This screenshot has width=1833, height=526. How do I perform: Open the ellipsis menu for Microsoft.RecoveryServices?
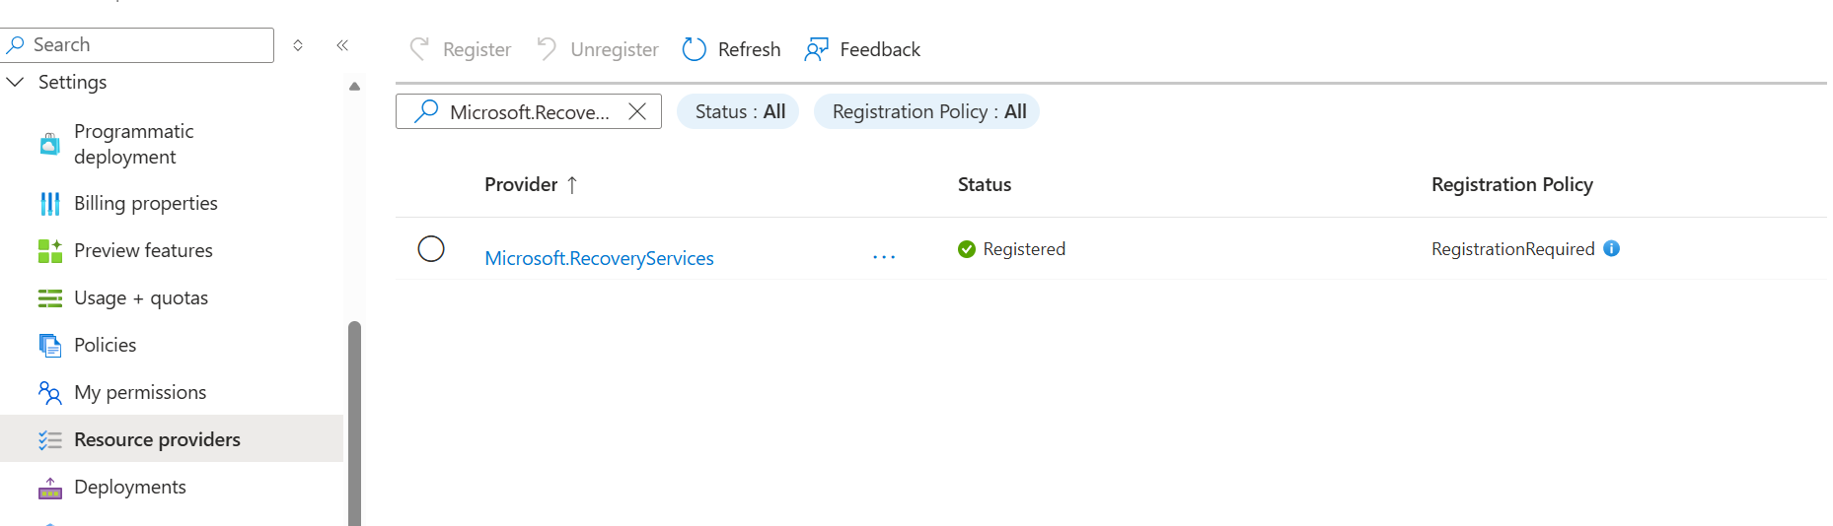[x=884, y=257]
